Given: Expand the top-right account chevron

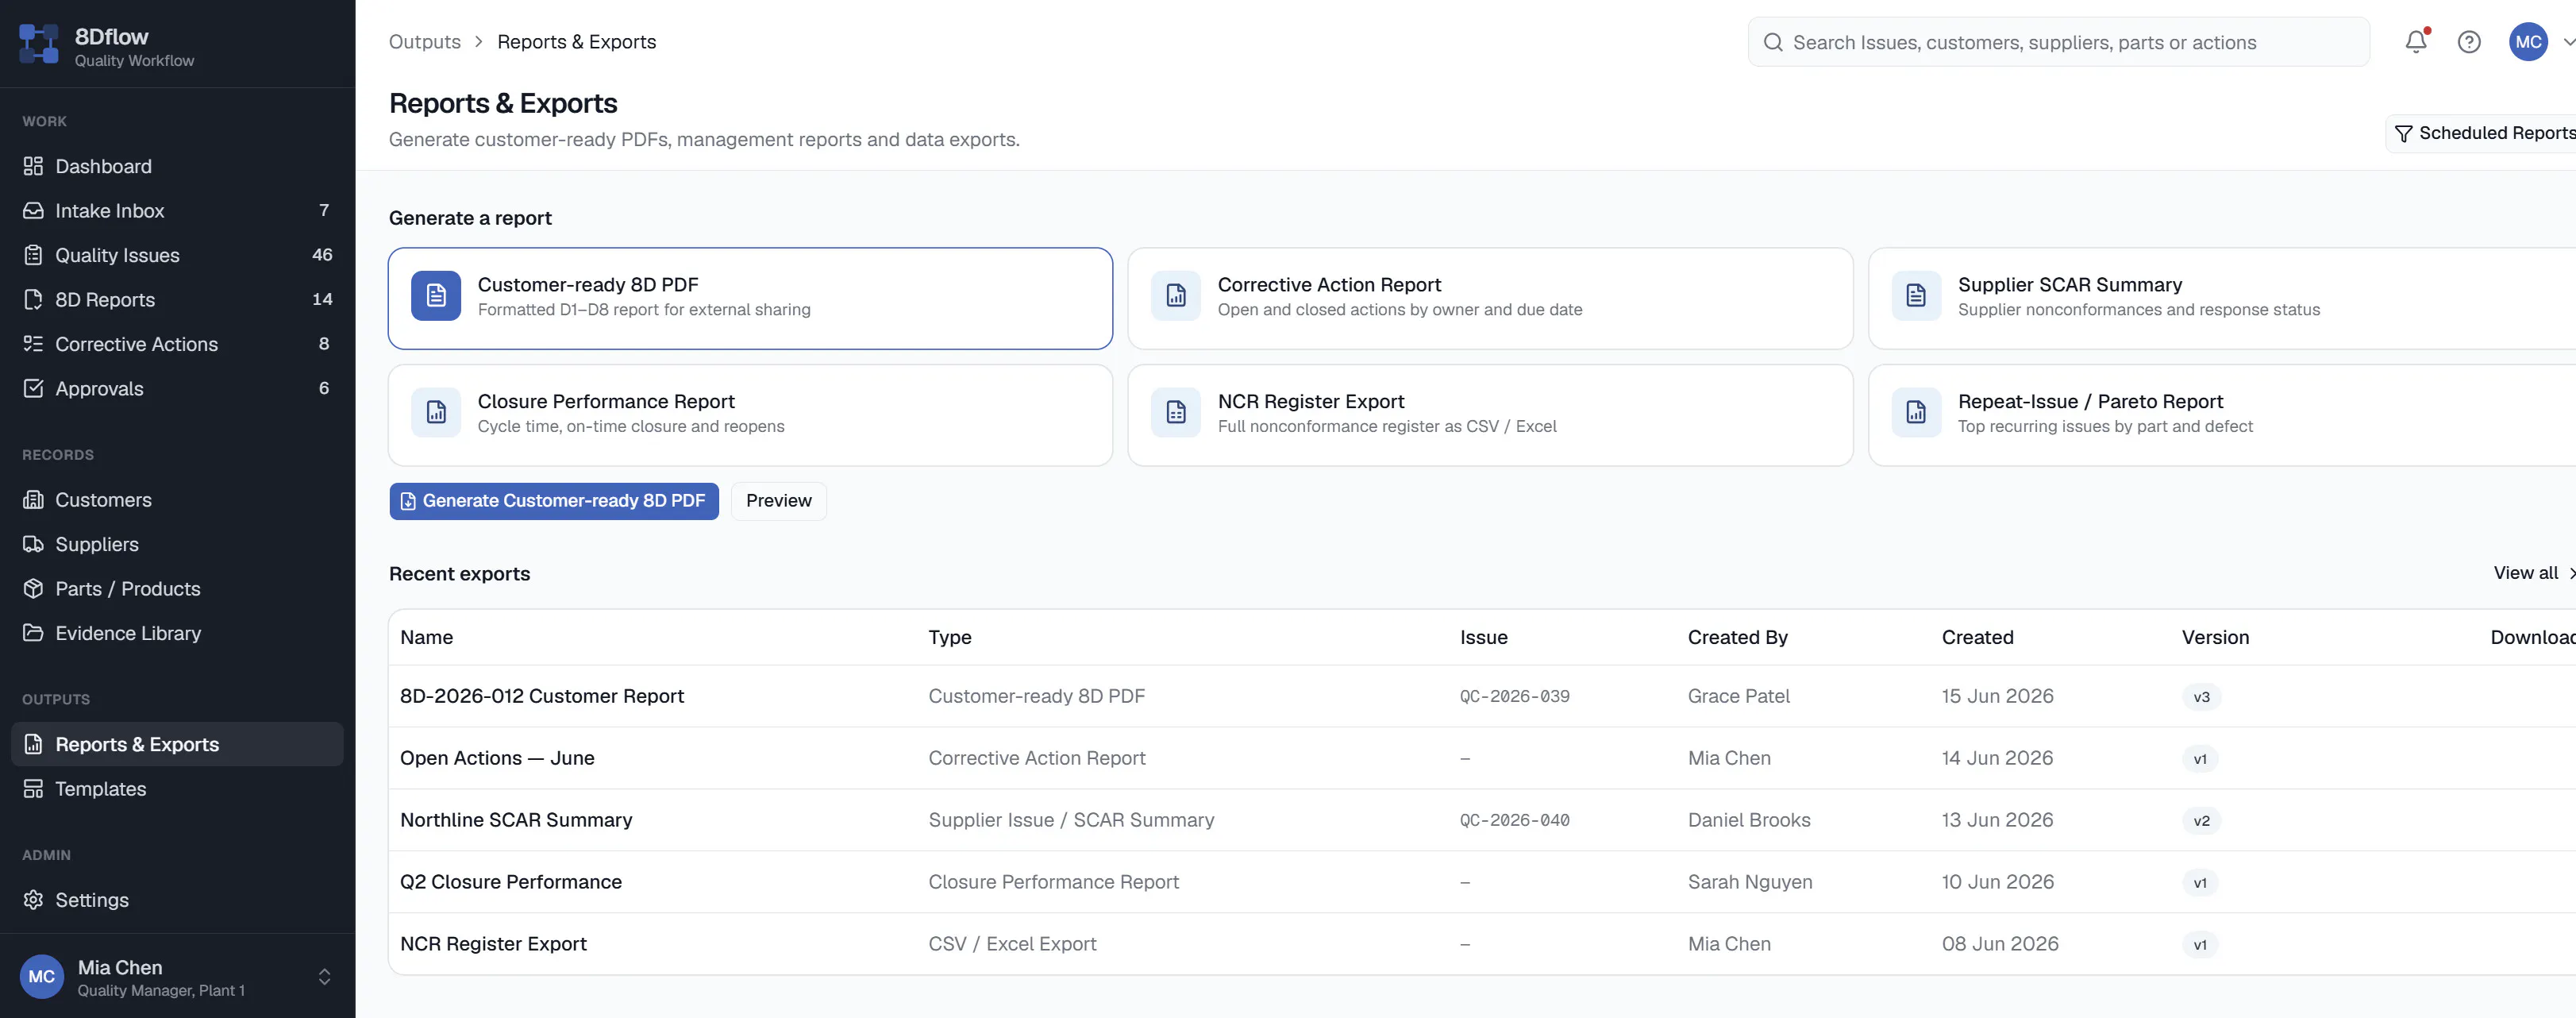Looking at the screenshot, I should [2568, 42].
